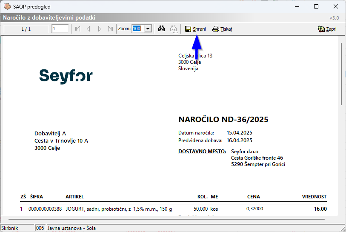346x232 pixels.
Task: Jump to the last page
Action: (110, 29)
